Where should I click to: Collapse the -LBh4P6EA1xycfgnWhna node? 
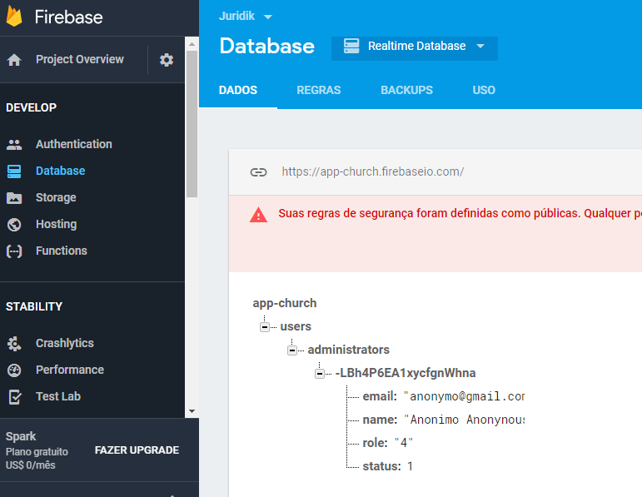tap(320, 374)
